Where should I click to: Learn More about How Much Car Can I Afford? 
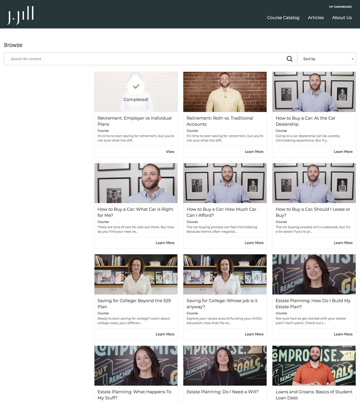[x=254, y=243]
